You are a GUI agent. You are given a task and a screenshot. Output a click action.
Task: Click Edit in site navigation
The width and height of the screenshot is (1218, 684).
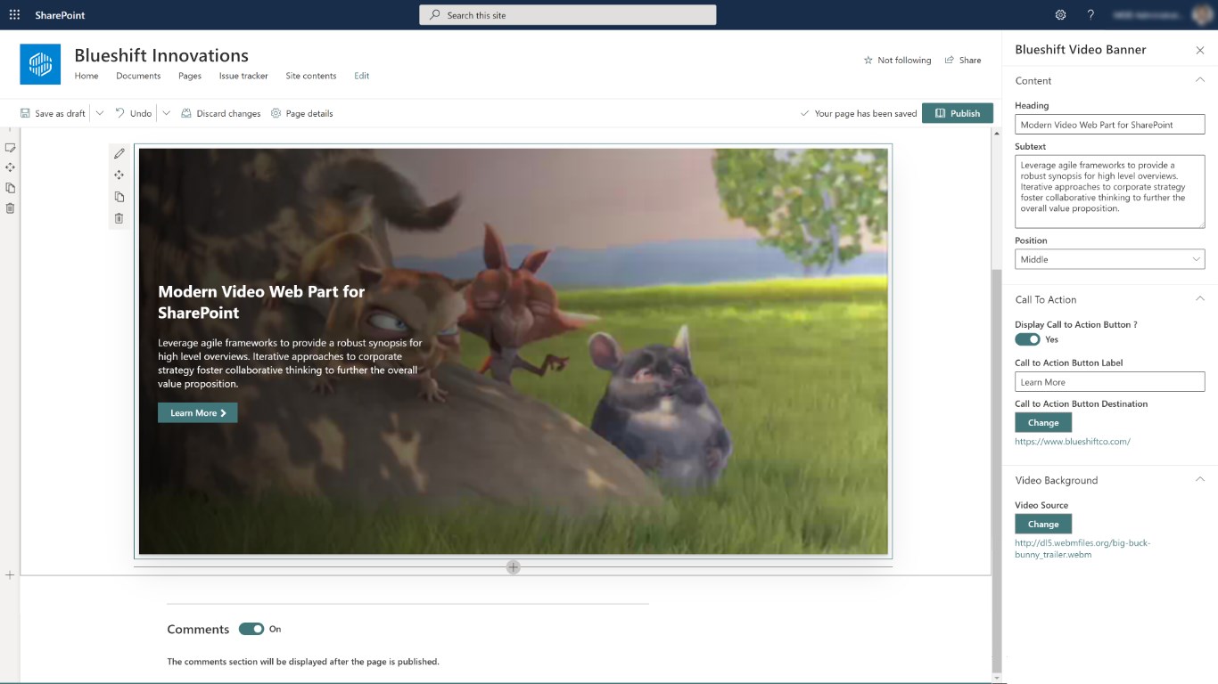click(x=361, y=76)
